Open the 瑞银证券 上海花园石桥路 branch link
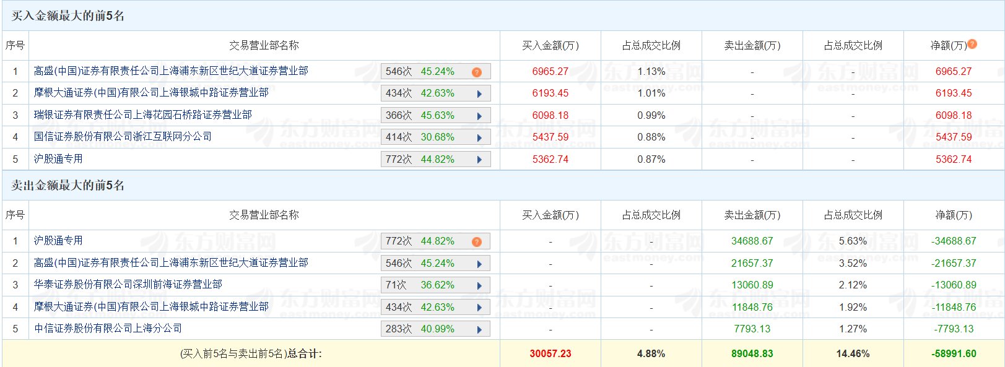Viewport: 1005px width, 367px height. pyautogui.click(x=143, y=115)
